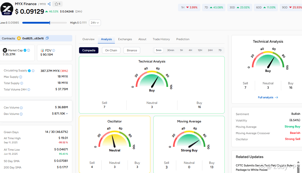Image resolution: width=302 pixels, height=173 pixels.
Task: Select the Coinpedia source toggle
Action: pos(89,50)
